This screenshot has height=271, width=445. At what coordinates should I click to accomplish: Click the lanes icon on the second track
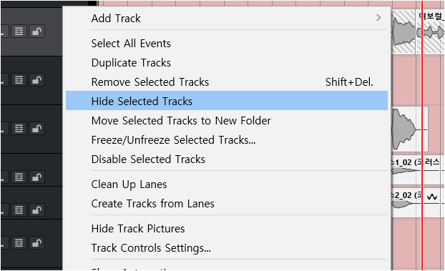click(19, 80)
